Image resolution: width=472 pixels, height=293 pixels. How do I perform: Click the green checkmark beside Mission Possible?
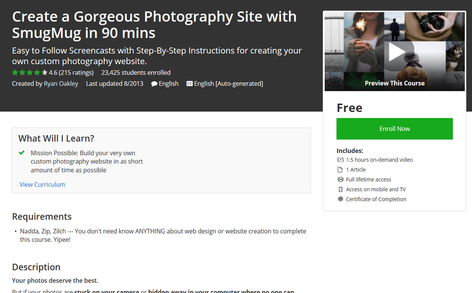pos(22,153)
